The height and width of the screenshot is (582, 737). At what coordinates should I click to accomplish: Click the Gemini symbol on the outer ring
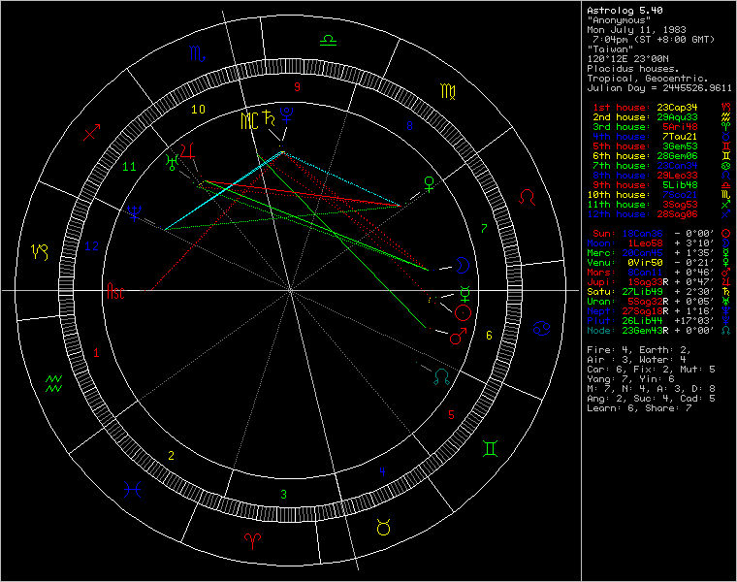(492, 449)
